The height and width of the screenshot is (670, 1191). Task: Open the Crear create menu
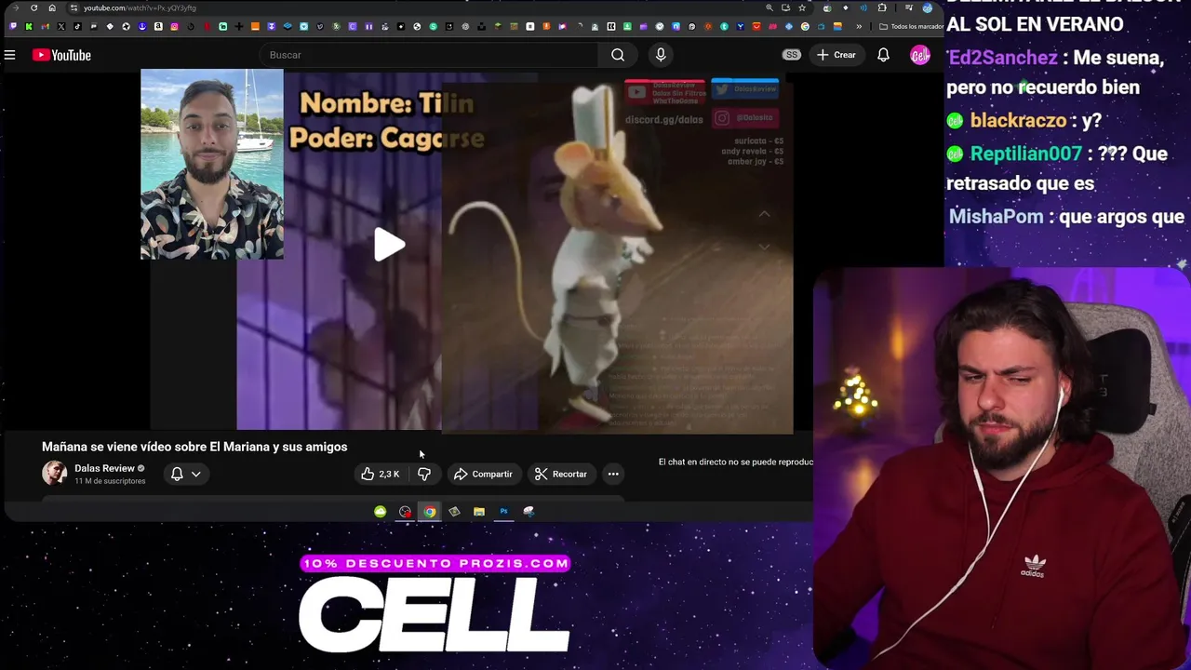836,55
